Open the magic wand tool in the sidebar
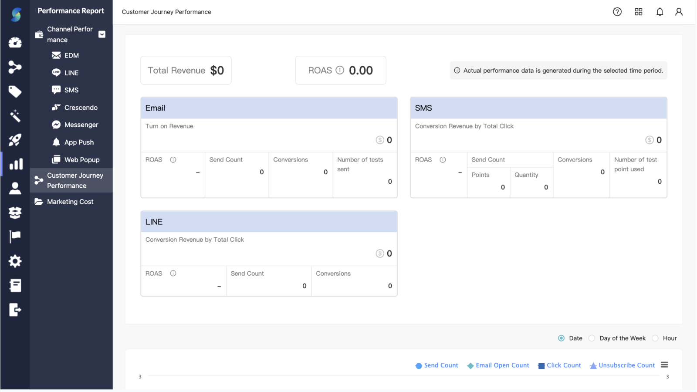The image size is (697, 392). (15, 116)
